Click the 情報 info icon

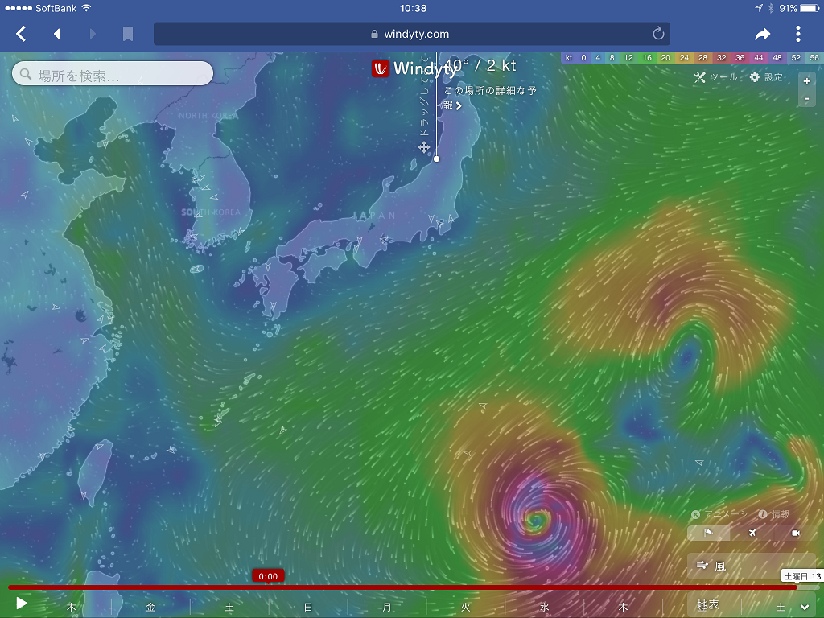[x=761, y=513]
